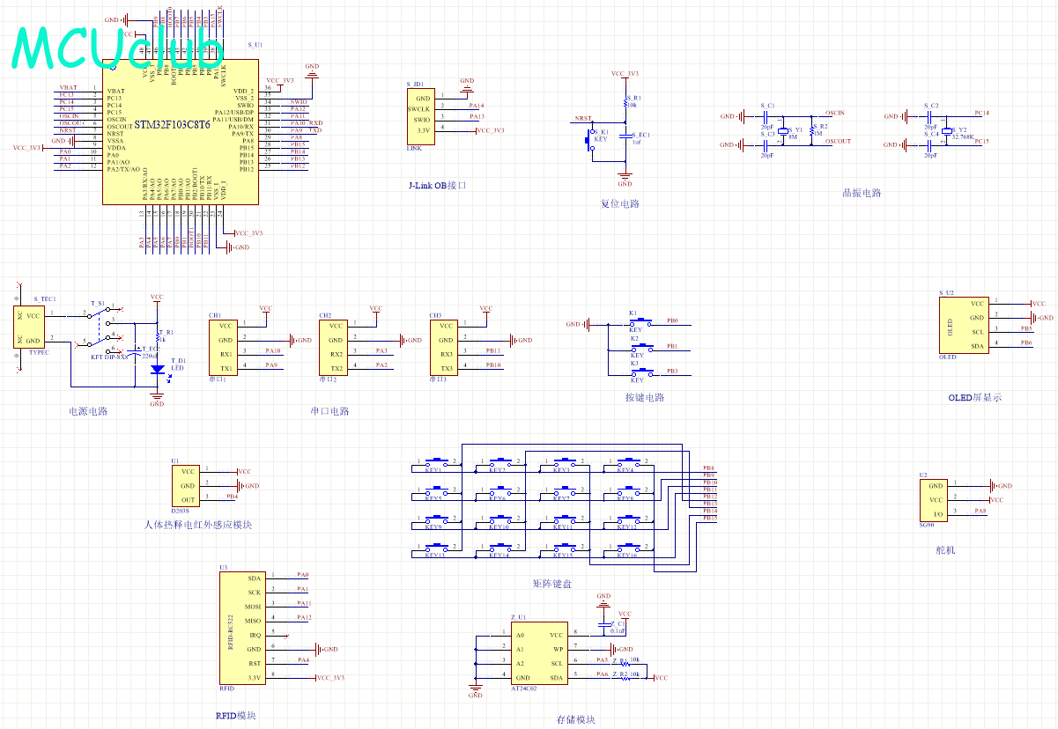Select the CH1 serial port header
The image size is (1058, 729).
(224, 347)
